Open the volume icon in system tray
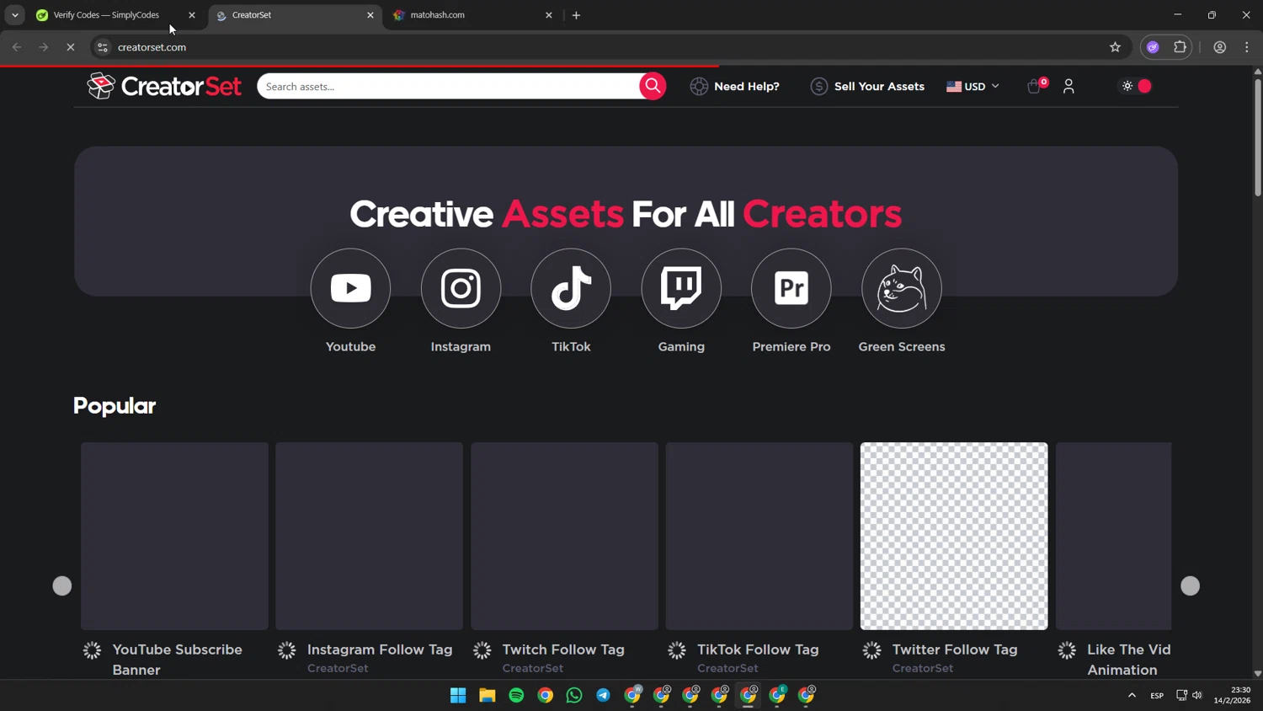 tap(1197, 695)
